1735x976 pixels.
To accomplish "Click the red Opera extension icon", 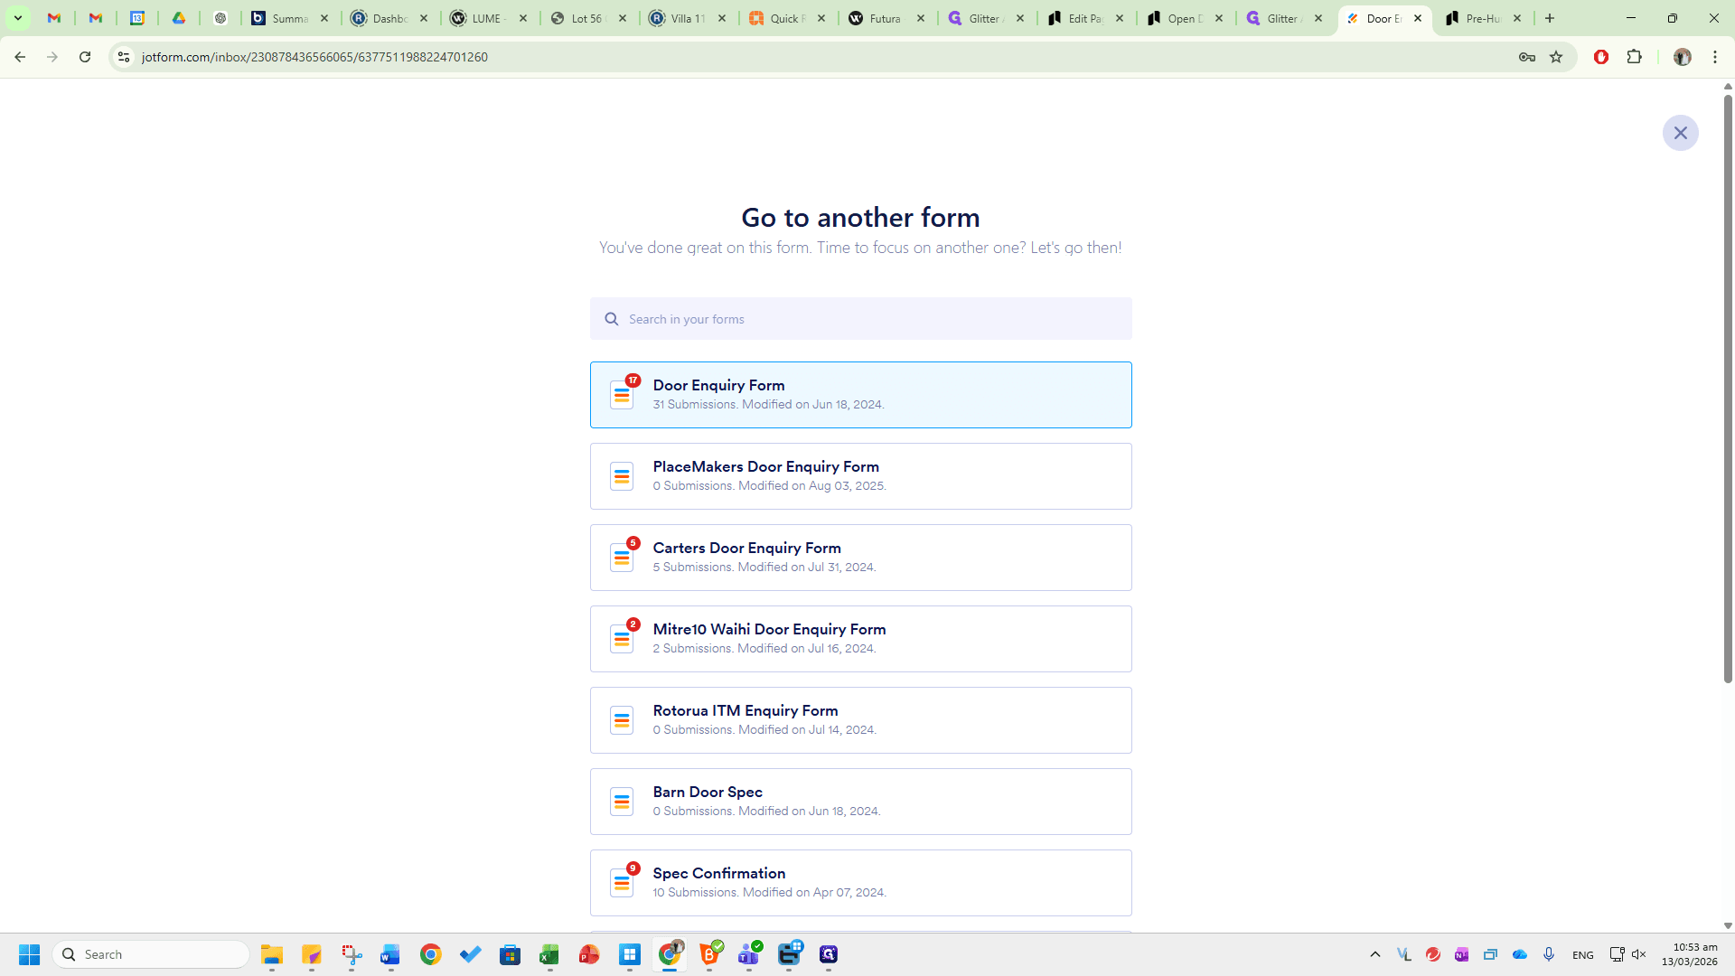I will (1601, 57).
